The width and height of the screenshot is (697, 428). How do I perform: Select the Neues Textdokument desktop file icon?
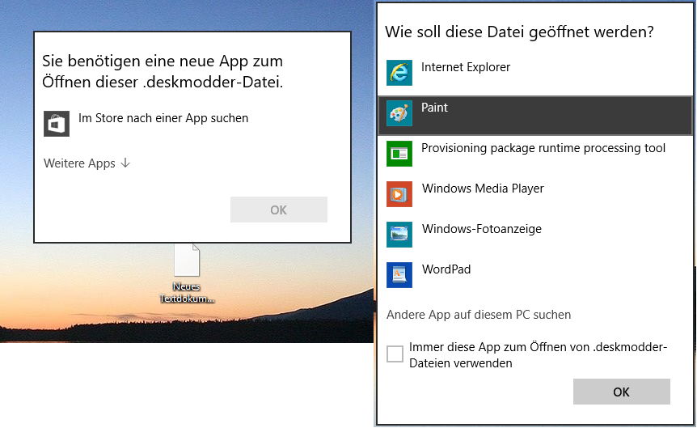pos(187,260)
